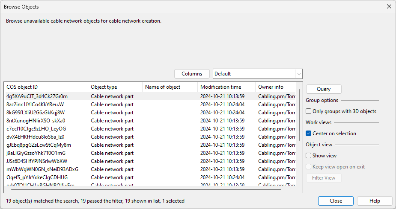Select row 8az2inx1JYlCo4KkYReu.W
The width and height of the screenshot is (396, 209).
(35, 104)
